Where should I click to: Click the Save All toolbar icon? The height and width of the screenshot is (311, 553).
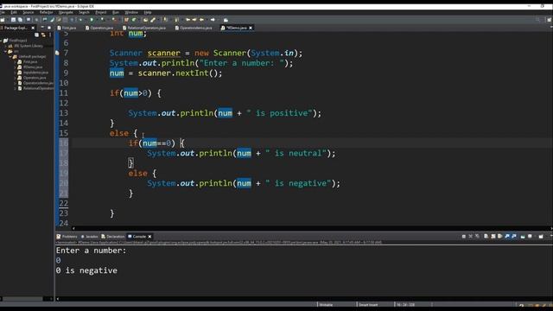[20, 19]
